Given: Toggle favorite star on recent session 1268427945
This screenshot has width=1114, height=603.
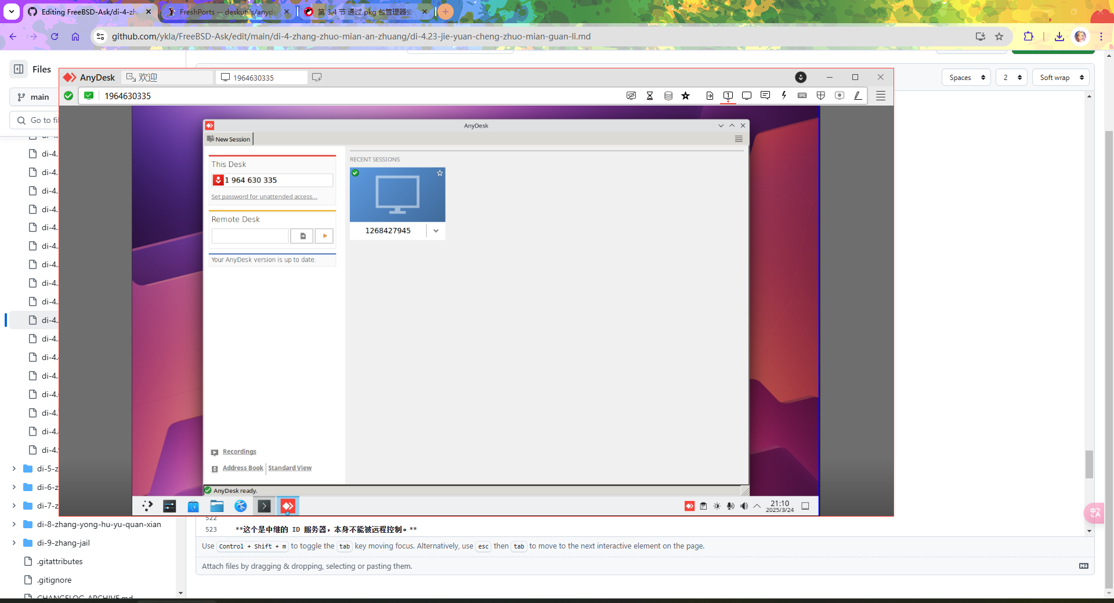Looking at the screenshot, I should point(440,173).
